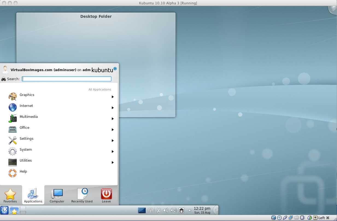The height and width of the screenshot is (221, 337).
Task: Click the VirtualBox optical disc status icon
Action: pos(279,218)
